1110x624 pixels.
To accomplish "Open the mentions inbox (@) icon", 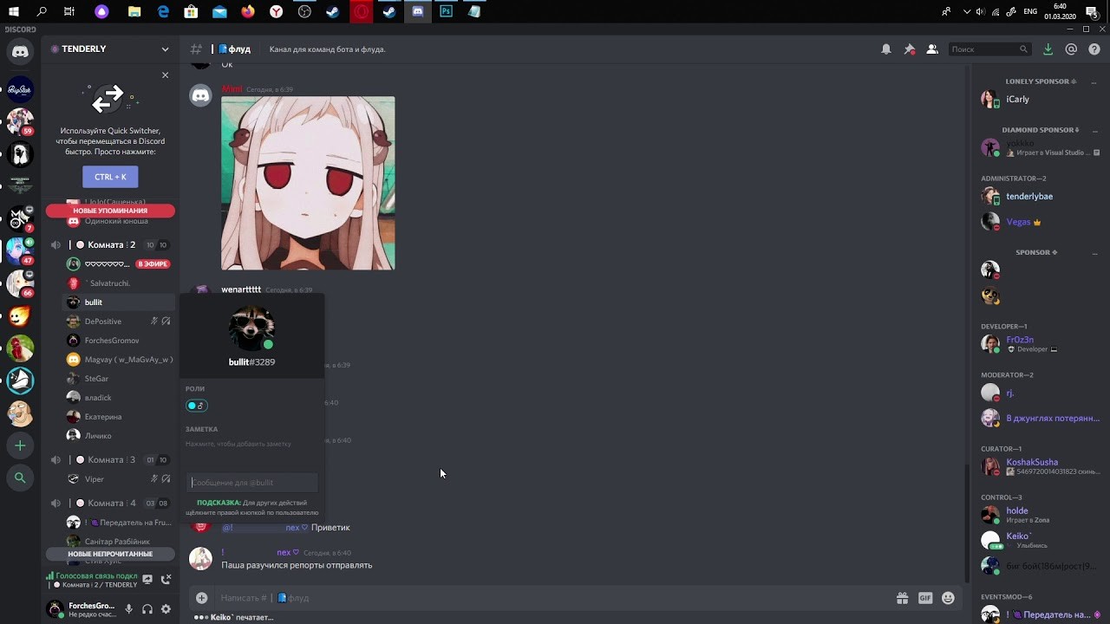I will point(1071,49).
